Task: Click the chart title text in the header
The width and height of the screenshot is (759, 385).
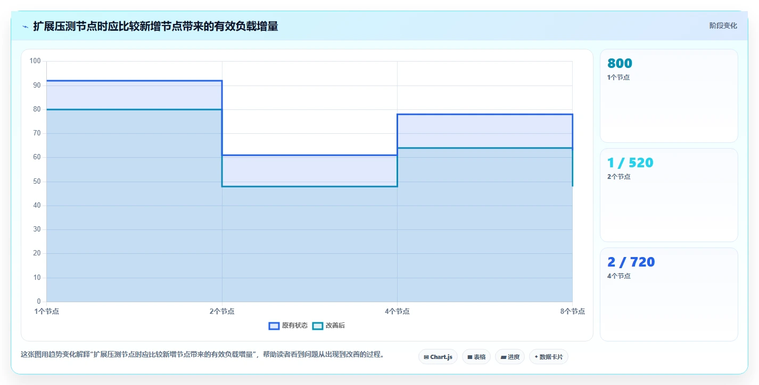Action: [x=155, y=26]
